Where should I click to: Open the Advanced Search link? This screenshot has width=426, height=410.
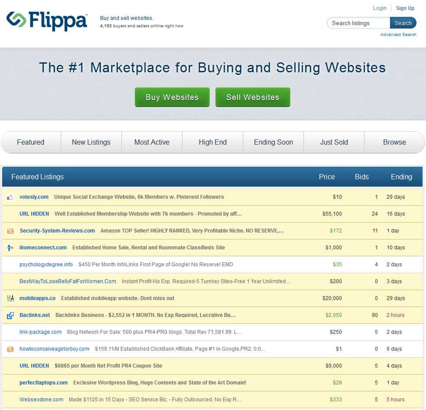[398, 35]
